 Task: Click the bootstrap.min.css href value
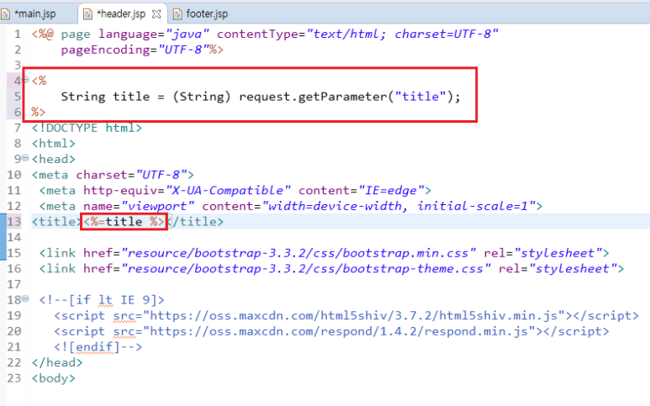point(299,253)
